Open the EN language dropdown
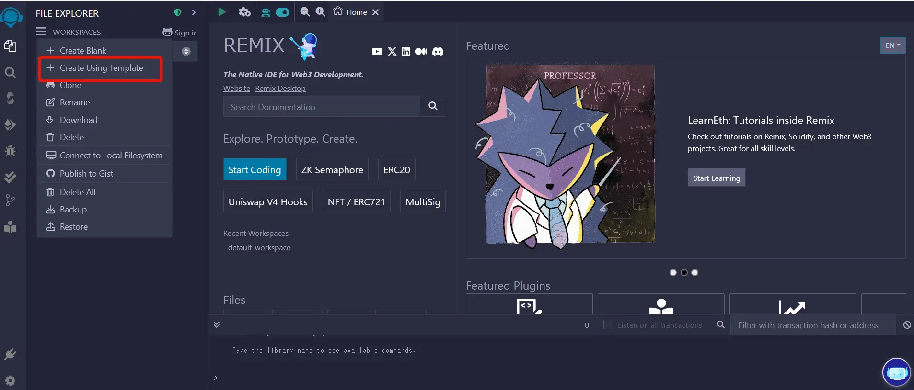The image size is (914, 390). pos(892,45)
